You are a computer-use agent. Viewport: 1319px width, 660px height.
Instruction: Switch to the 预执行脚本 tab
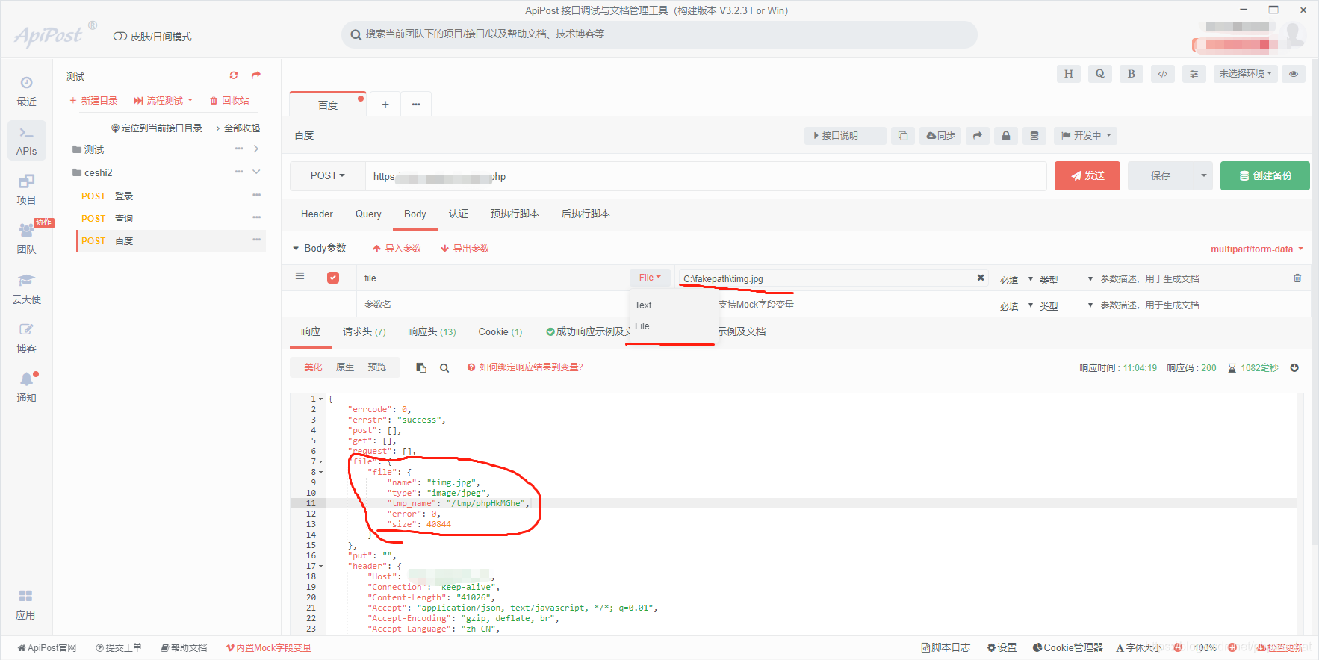pyautogui.click(x=515, y=214)
